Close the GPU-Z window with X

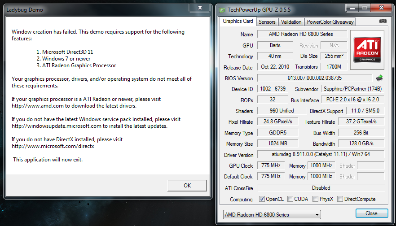(x=381, y=8)
